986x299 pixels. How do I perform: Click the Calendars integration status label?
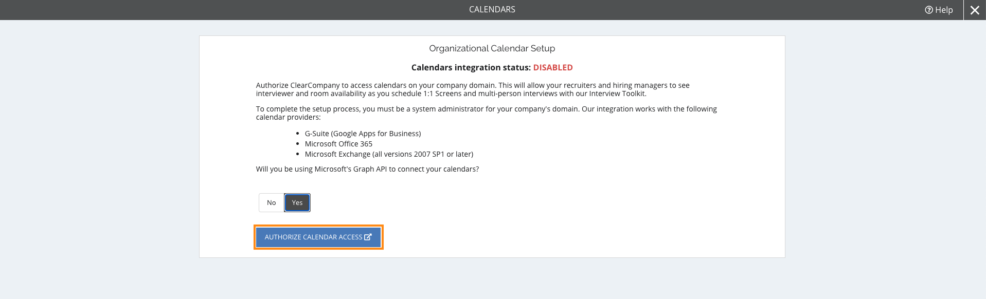pos(471,67)
